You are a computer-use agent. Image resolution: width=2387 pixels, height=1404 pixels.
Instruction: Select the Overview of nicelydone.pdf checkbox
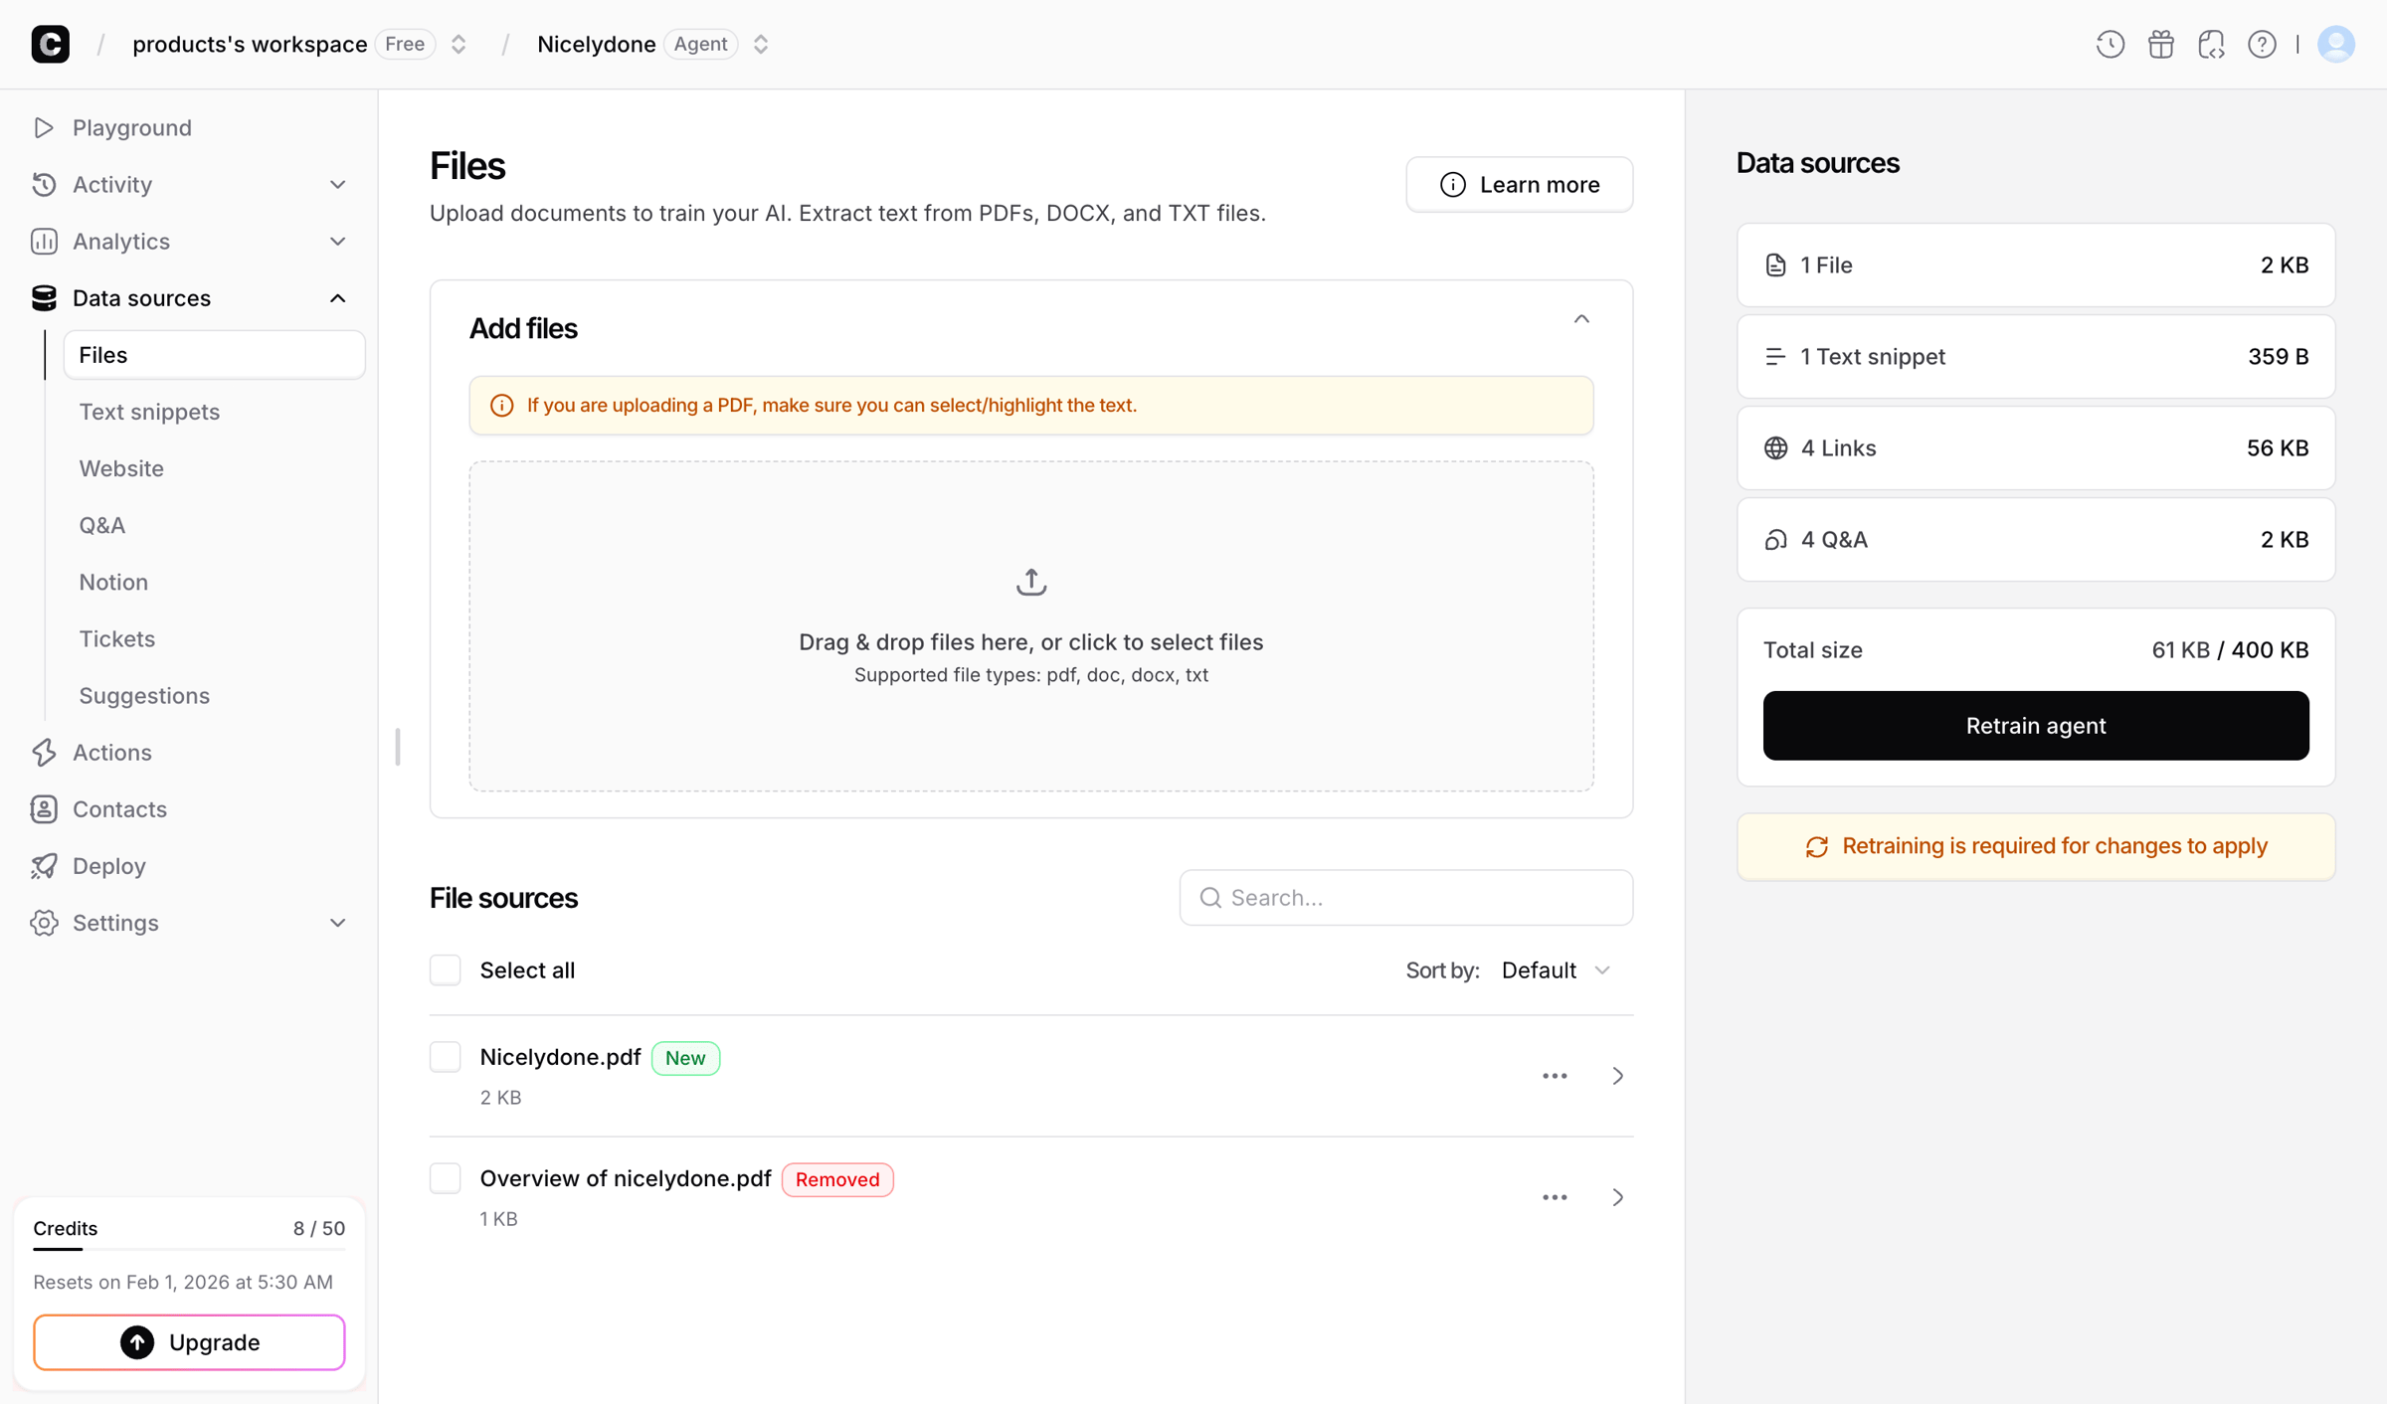click(445, 1177)
